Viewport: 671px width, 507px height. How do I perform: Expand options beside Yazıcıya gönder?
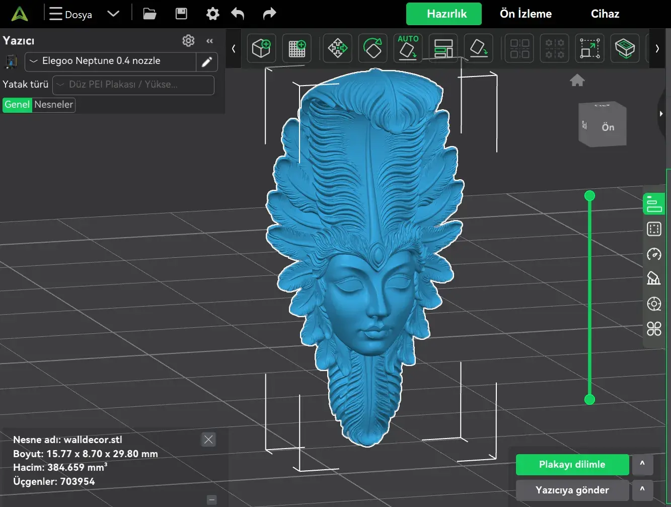pyautogui.click(x=642, y=490)
